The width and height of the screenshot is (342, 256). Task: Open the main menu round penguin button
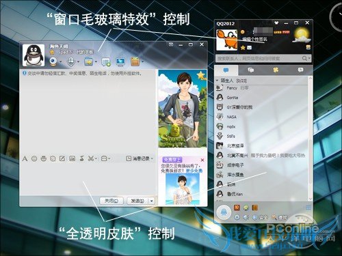224,212
